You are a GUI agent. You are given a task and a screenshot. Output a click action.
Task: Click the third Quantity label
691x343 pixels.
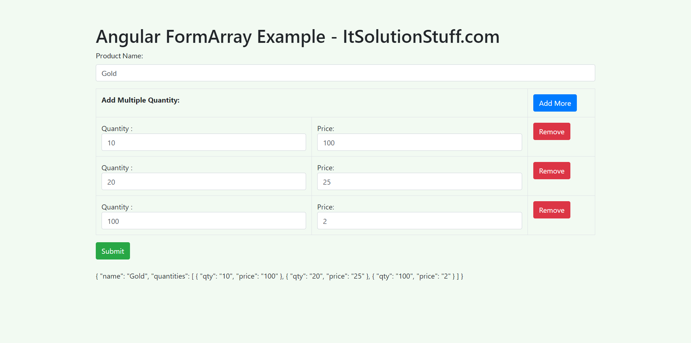point(117,207)
